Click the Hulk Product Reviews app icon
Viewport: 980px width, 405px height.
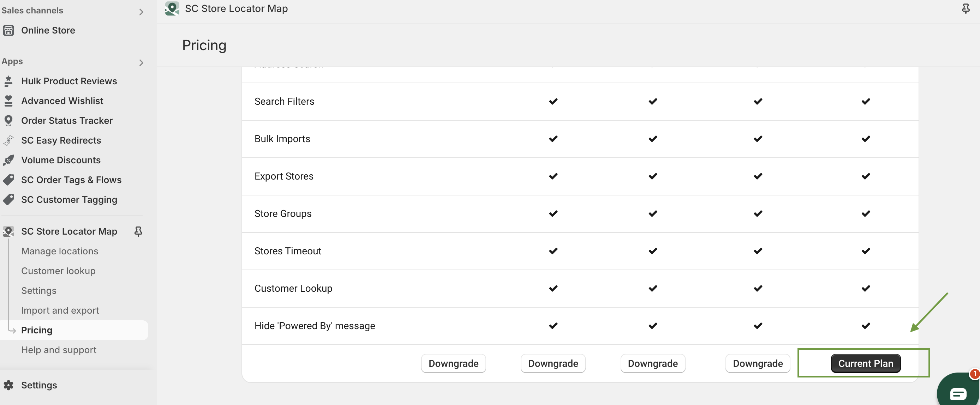[x=8, y=81]
